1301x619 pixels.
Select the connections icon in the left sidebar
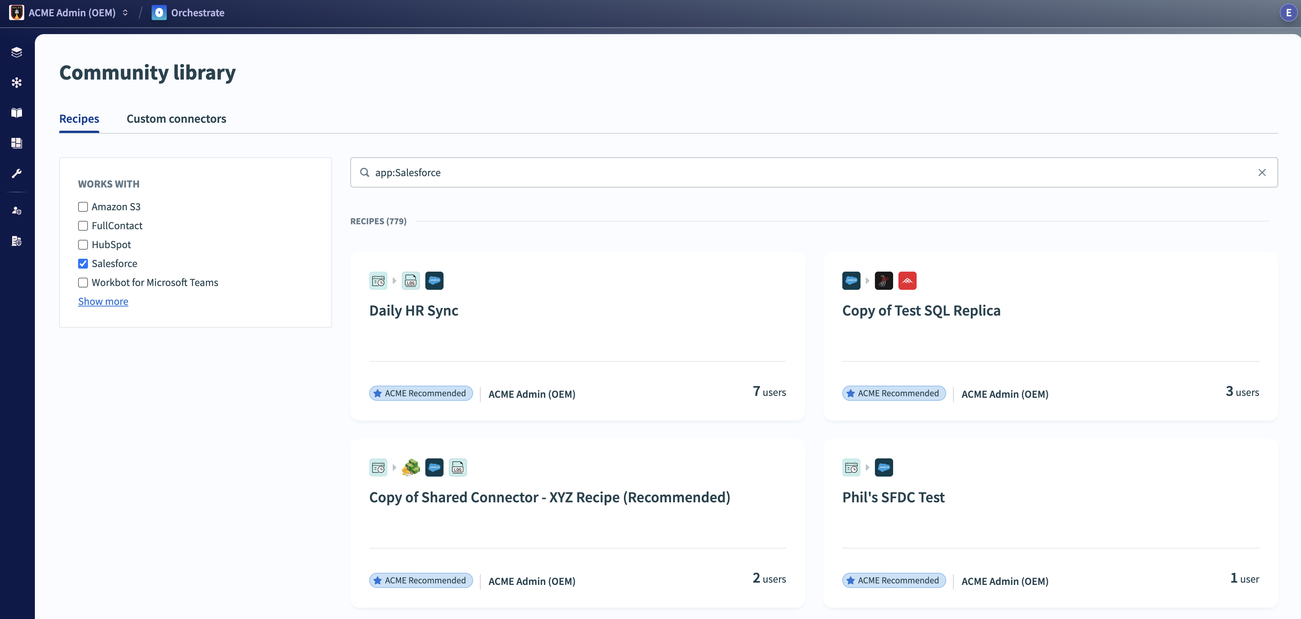tap(16, 82)
